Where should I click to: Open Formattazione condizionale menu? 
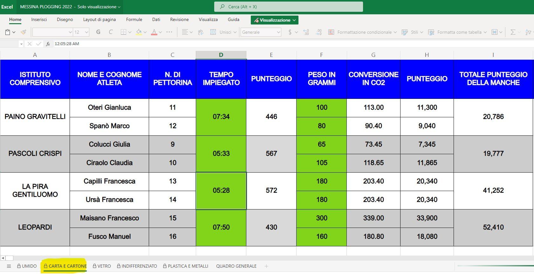coord(362,32)
